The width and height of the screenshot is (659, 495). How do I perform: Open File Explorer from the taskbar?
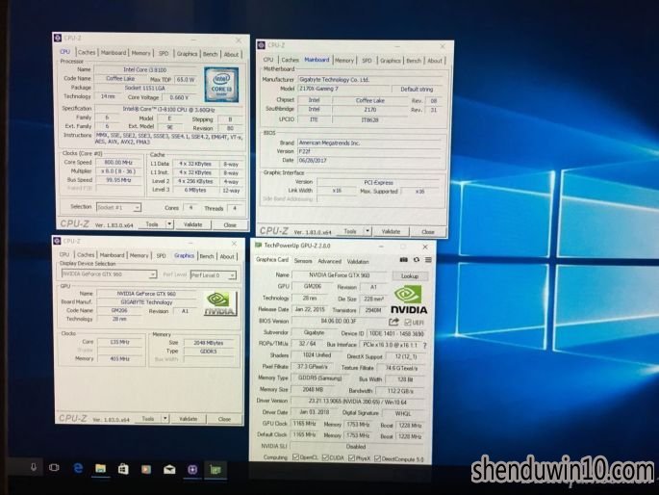pos(100,468)
